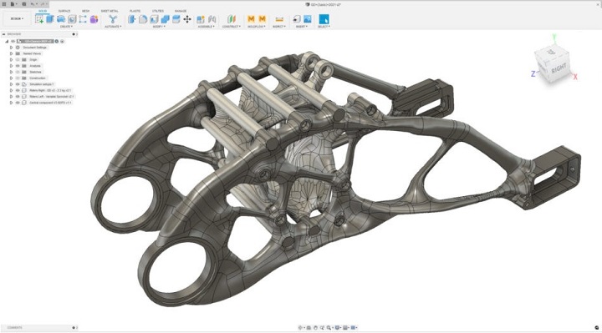This screenshot has height=333, width=602.
Task: Open the ASSEMBLE dropdown menu
Action: 207,27
